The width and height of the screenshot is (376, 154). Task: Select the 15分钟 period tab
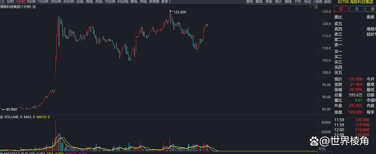click(43, 2)
